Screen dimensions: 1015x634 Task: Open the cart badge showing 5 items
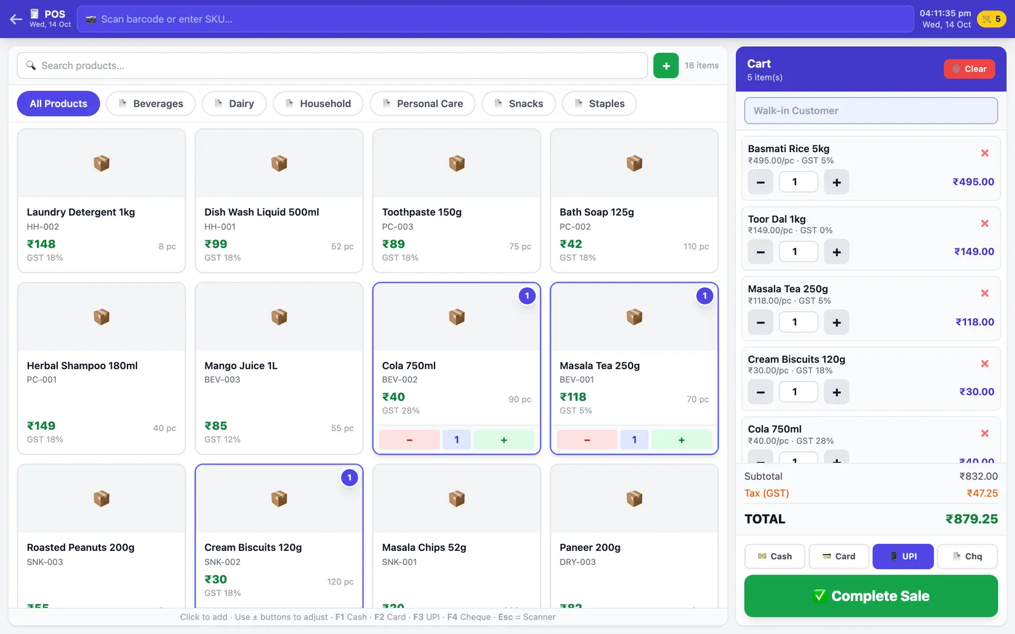click(992, 19)
